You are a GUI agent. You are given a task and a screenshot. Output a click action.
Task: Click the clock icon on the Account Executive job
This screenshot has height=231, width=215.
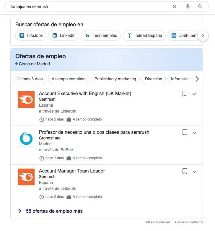pos(42,119)
